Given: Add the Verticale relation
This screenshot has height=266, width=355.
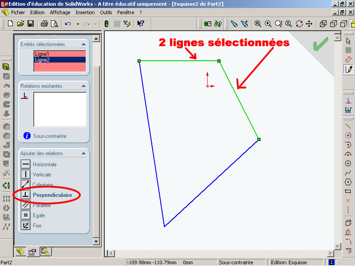Looking at the screenshot, I should click(x=36, y=174).
